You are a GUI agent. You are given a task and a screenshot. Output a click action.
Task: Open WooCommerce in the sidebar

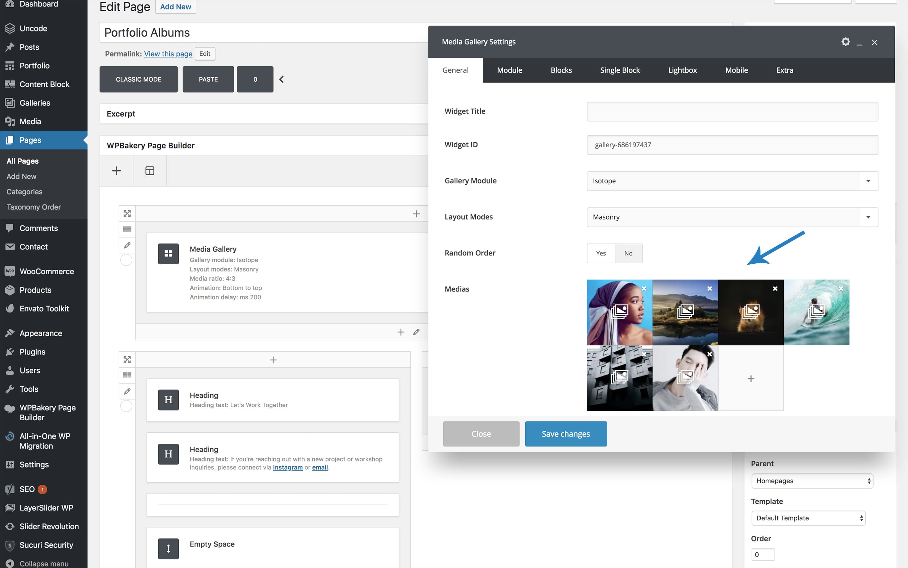point(47,271)
